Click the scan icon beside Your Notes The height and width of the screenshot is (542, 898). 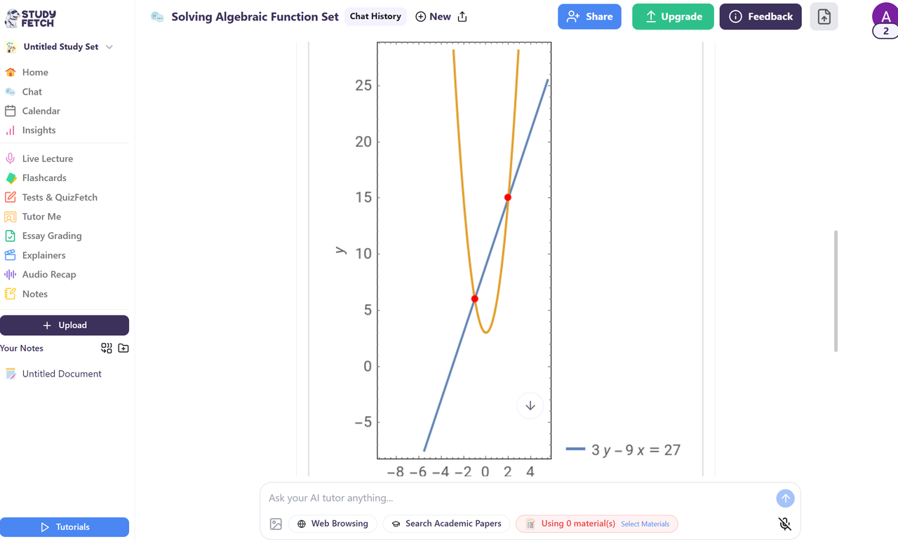pos(107,348)
